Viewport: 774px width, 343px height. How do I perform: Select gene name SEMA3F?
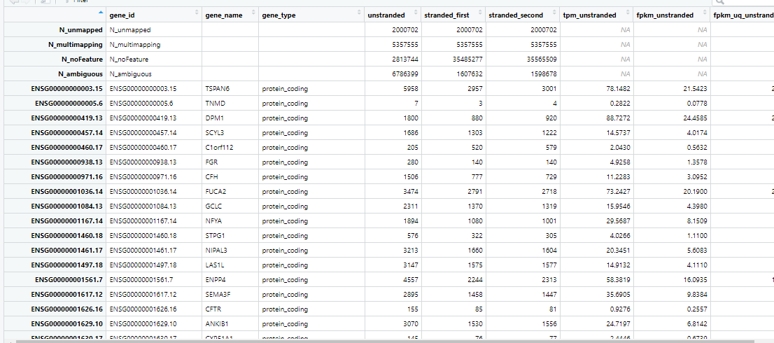click(x=217, y=294)
